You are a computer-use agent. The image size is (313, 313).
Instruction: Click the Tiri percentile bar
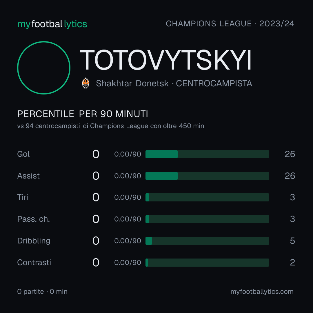[x=207, y=197]
